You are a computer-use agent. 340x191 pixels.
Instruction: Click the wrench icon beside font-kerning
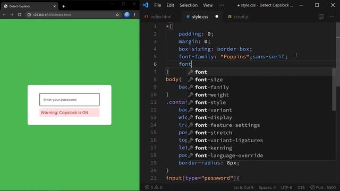click(x=191, y=147)
